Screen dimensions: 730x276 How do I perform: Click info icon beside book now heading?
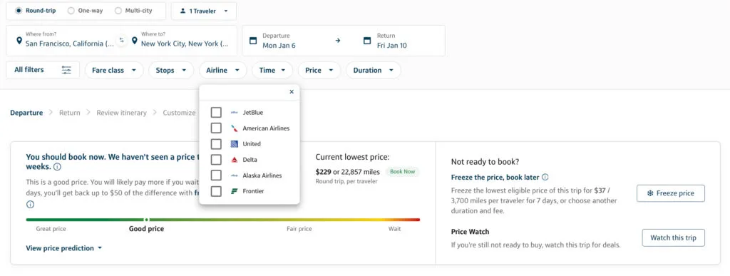click(x=57, y=167)
